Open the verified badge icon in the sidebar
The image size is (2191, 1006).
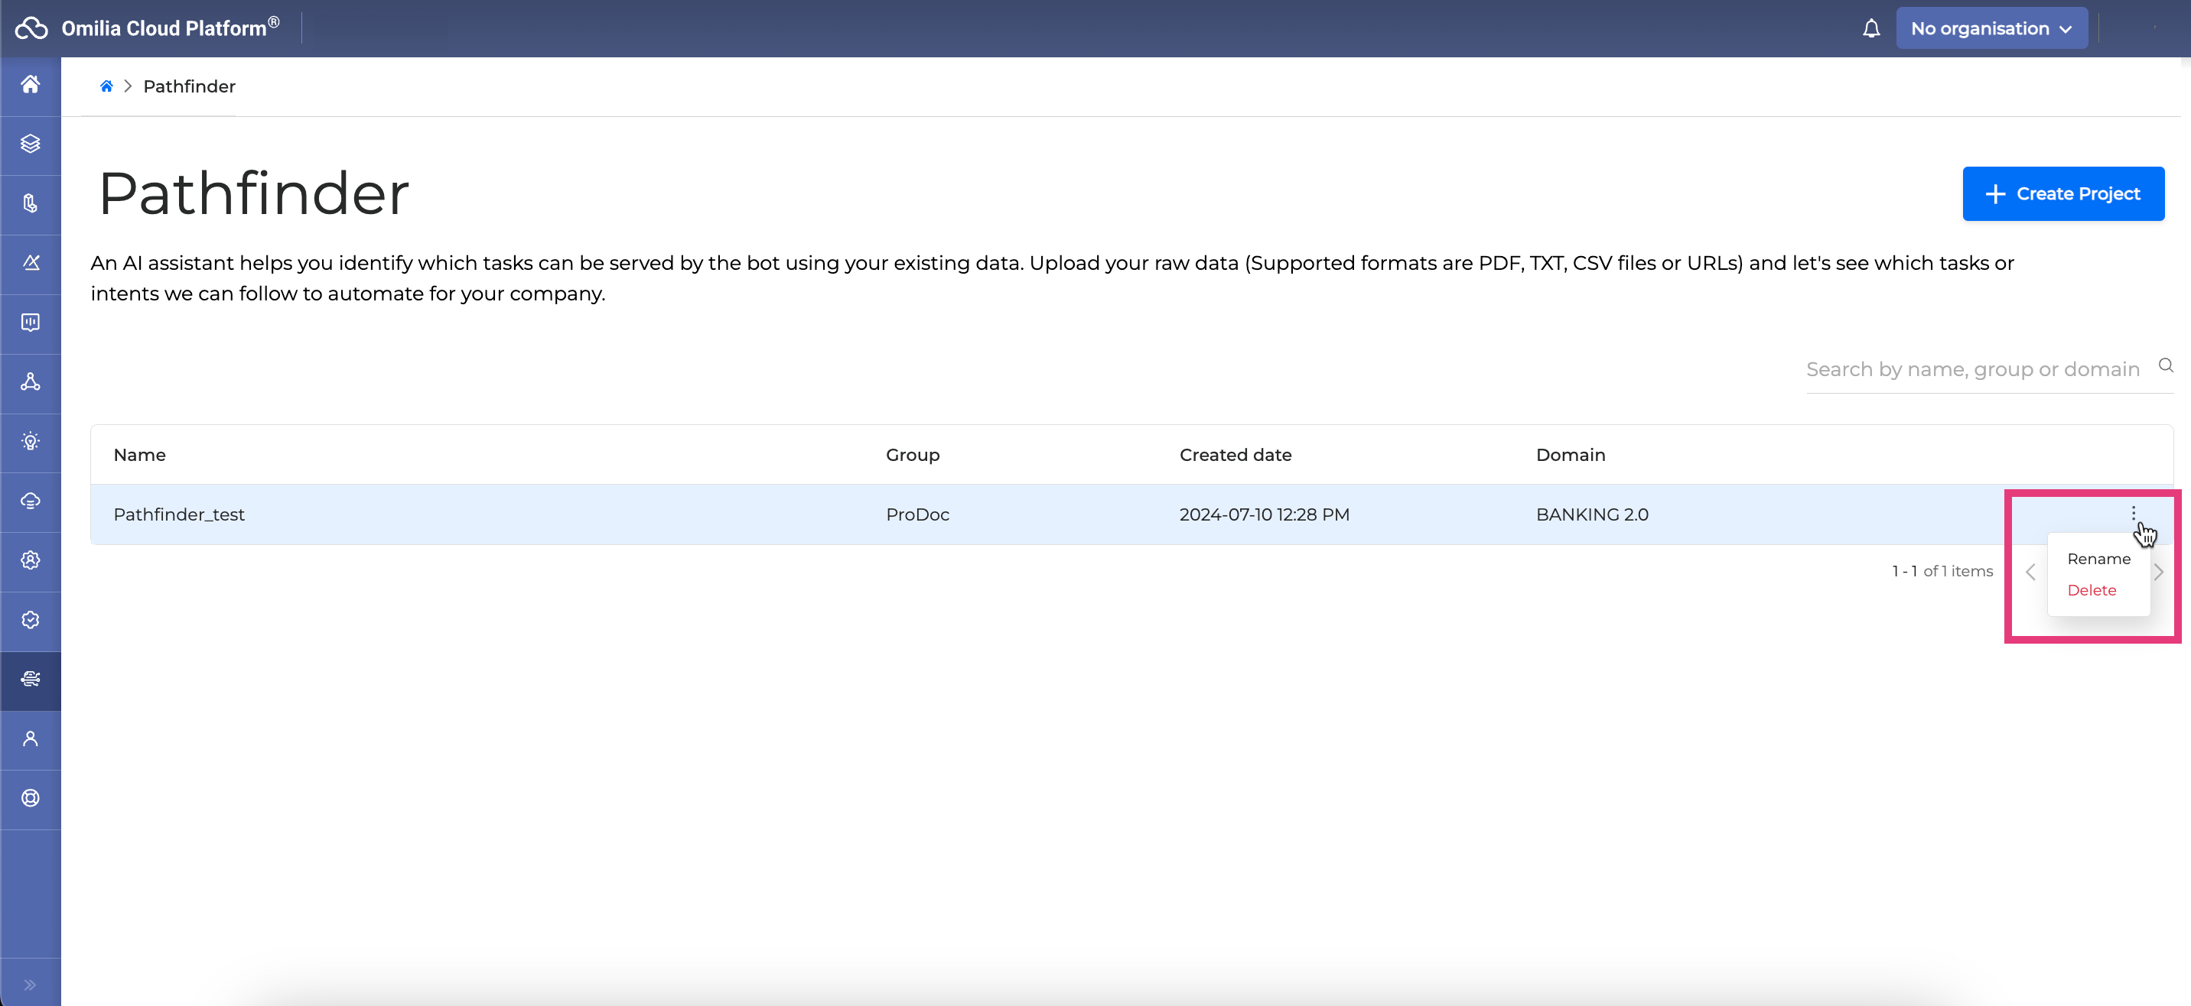31,619
